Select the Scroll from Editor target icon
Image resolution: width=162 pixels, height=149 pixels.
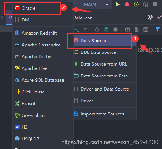150,17
